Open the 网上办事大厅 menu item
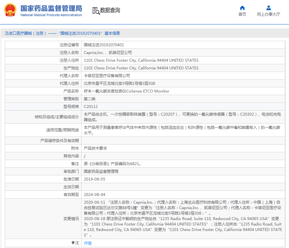Screen dimensions: 289x248 [x=268, y=14]
